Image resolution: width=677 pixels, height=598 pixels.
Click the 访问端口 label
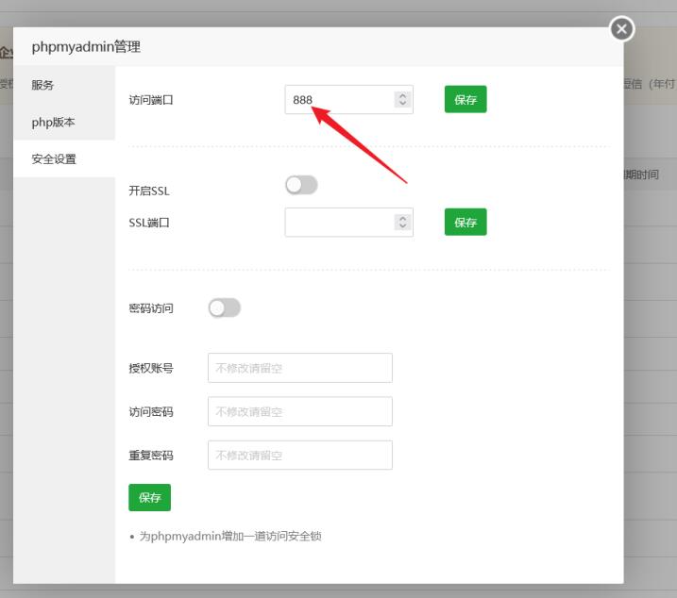151,100
